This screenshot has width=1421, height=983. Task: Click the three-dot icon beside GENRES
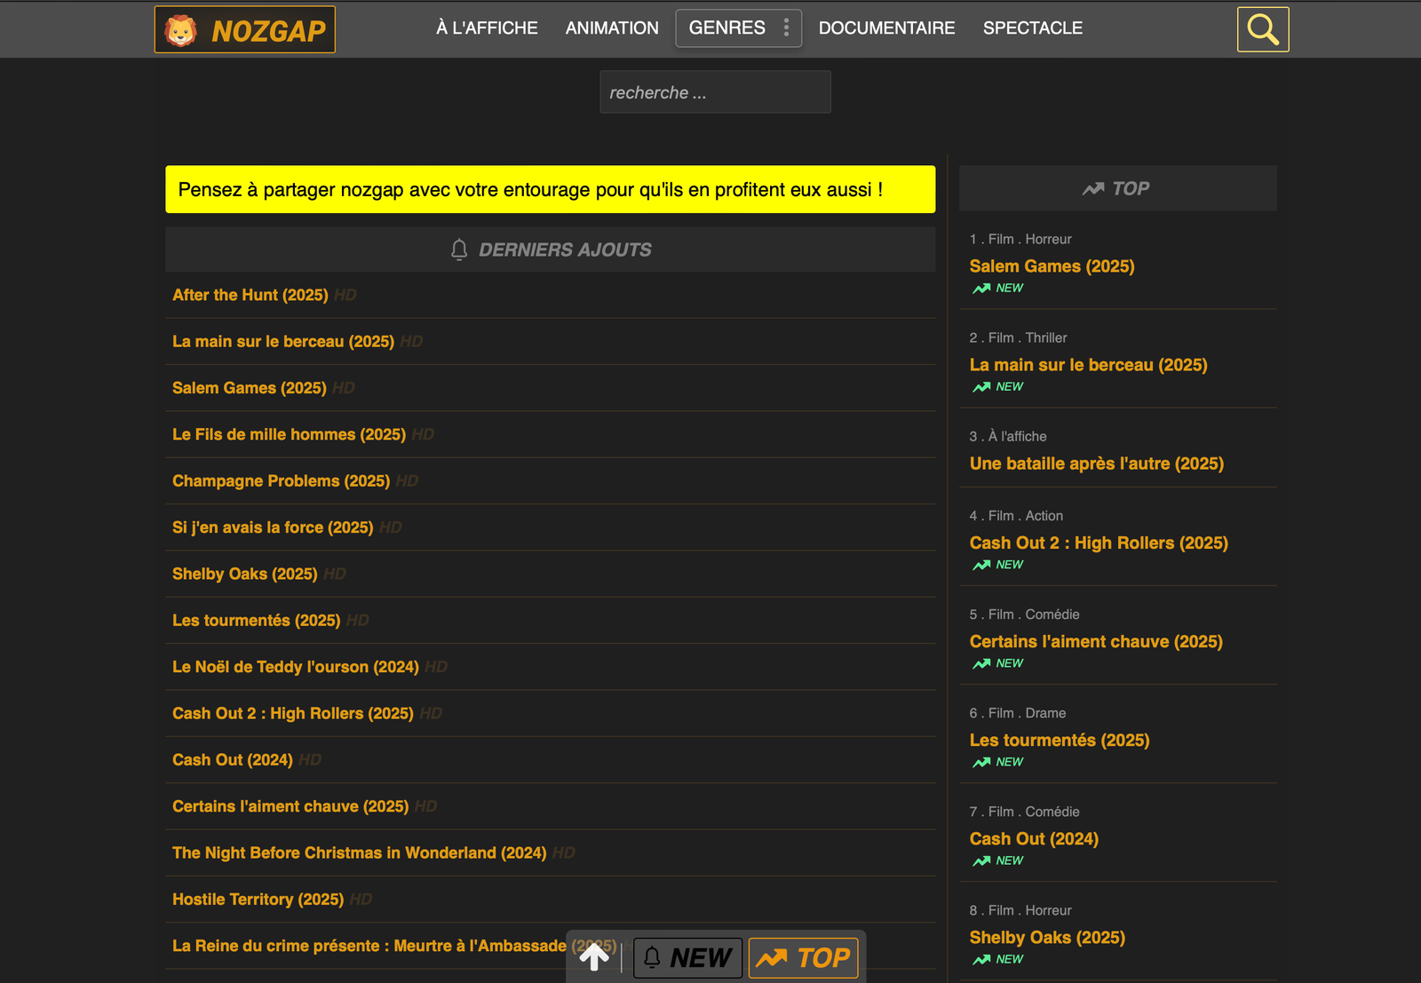[786, 28]
